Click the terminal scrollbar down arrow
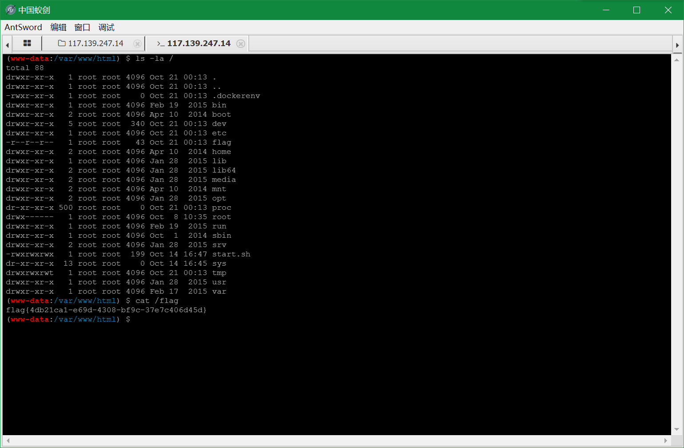The width and height of the screenshot is (684, 448). (x=677, y=429)
